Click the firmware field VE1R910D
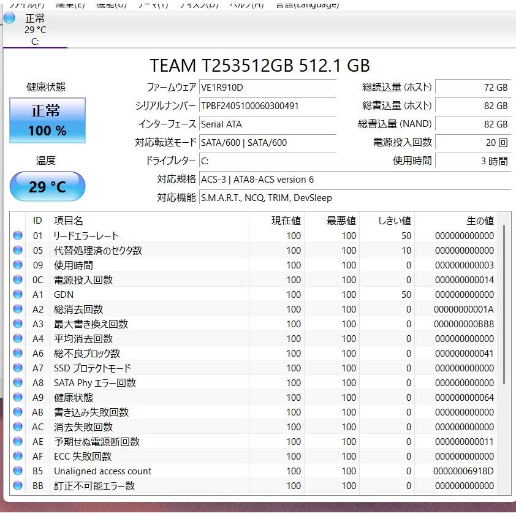516x516 pixels. tap(268, 88)
